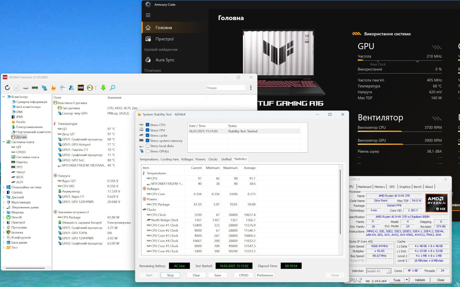Open the Socket #1 selection dropdown in CPU-Z
The image size is (460, 287).
click(x=389, y=271)
